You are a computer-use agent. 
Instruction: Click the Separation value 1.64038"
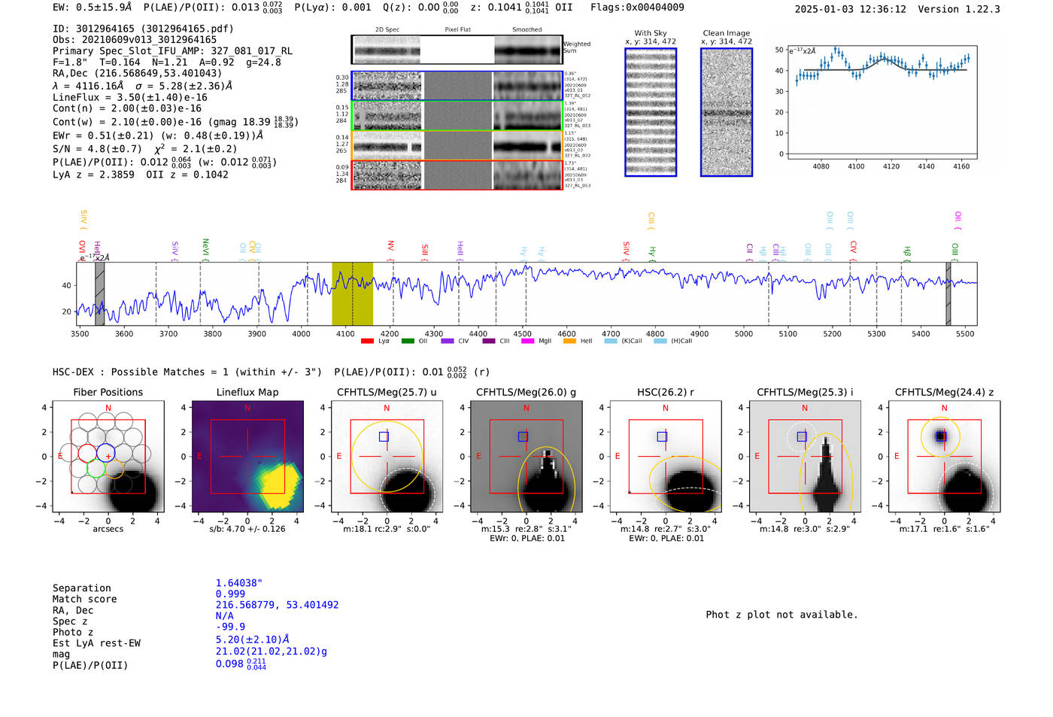[x=239, y=583]
